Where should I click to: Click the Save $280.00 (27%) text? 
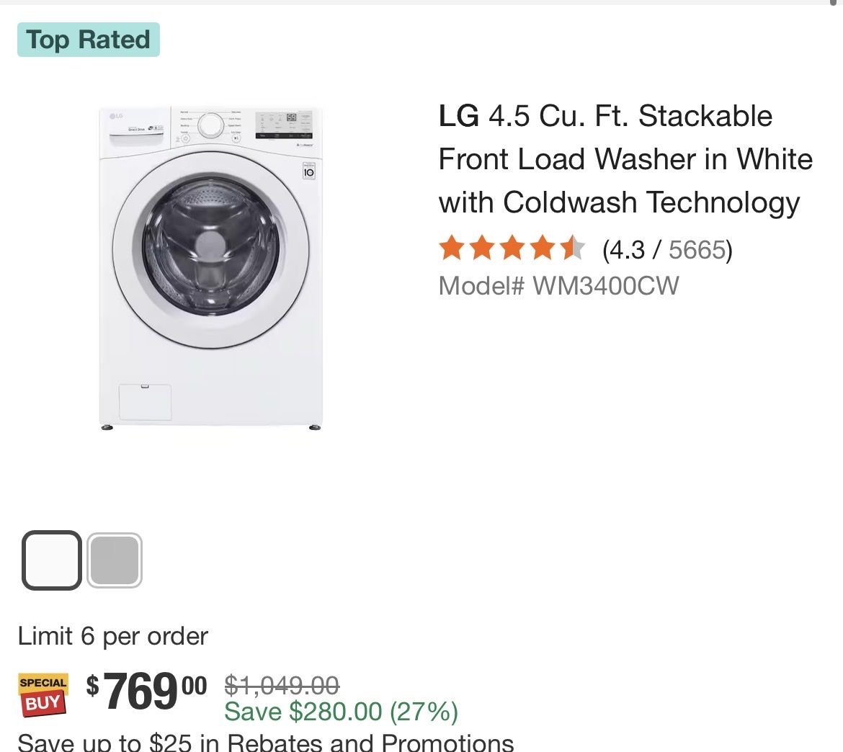341,712
